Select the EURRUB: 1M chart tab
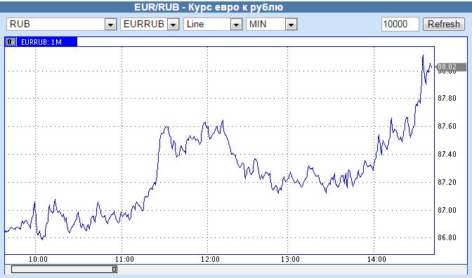472x278 pixels. (41, 42)
